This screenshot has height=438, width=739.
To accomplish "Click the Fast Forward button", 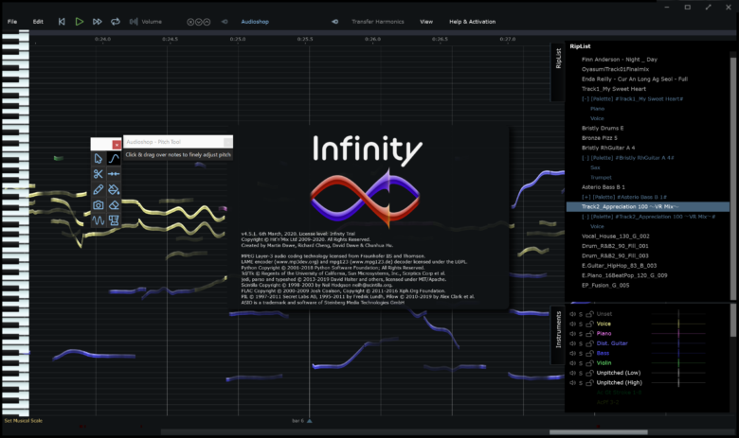I will coord(97,22).
